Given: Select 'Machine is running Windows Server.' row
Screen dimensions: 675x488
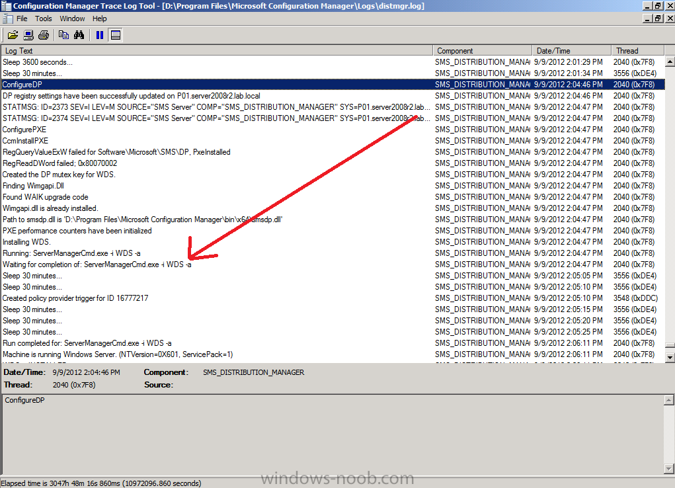Looking at the screenshot, I should coord(333,354).
